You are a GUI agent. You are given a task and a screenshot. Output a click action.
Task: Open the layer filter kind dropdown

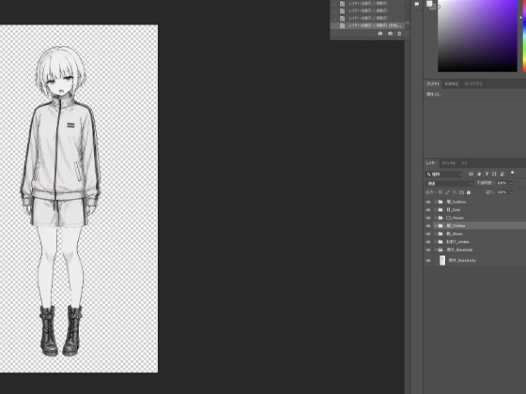[x=444, y=174]
